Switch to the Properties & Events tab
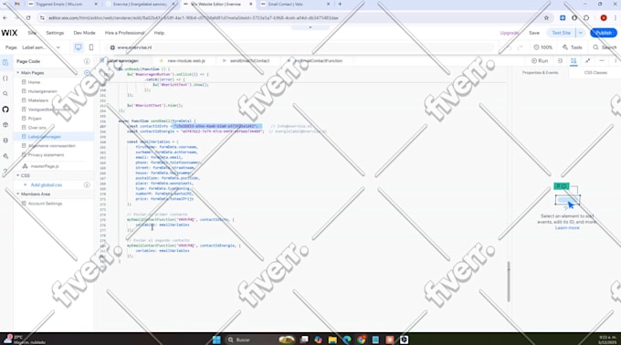 click(x=540, y=73)
